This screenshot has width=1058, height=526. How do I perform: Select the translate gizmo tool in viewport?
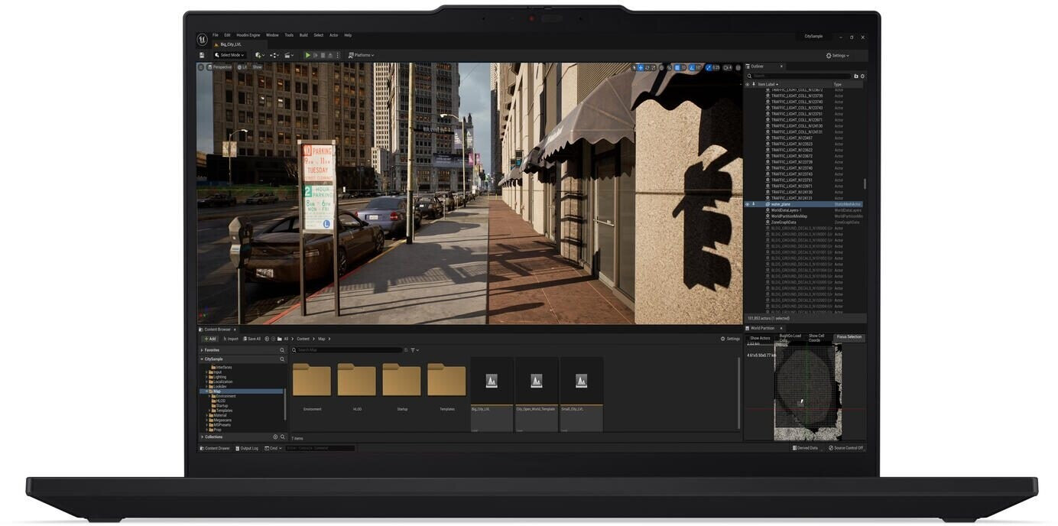(640, 67)
